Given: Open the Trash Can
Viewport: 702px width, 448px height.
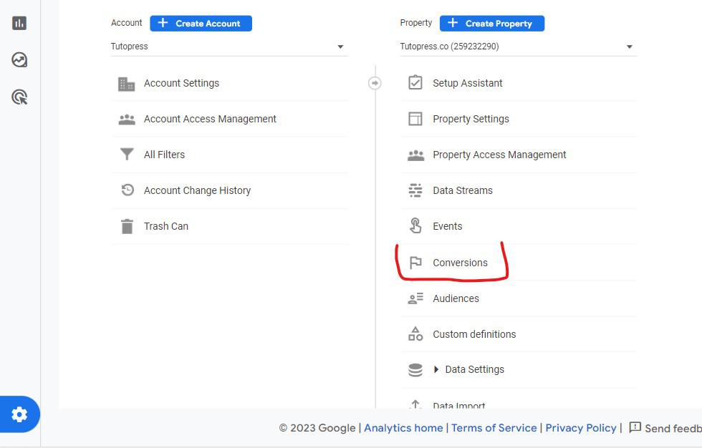Looking at the screenshot, I should point(127,225).
